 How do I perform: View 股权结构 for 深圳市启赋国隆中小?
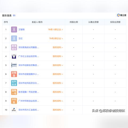coord(58,74)
